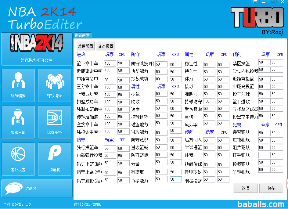Open the NBA2K14 run game/open file tile
The height and width of the screenshot is (209, 288).
(37, 49)
